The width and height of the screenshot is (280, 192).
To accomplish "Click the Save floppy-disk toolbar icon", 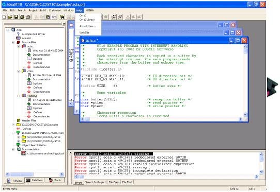I will tap(16, 17).
